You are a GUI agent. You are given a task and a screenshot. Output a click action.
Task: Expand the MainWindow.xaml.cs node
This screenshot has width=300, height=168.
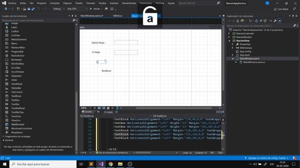236,62
